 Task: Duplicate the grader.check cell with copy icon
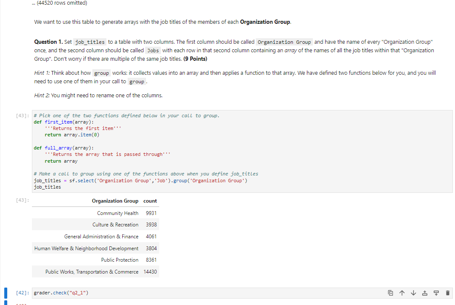(390, 293)
